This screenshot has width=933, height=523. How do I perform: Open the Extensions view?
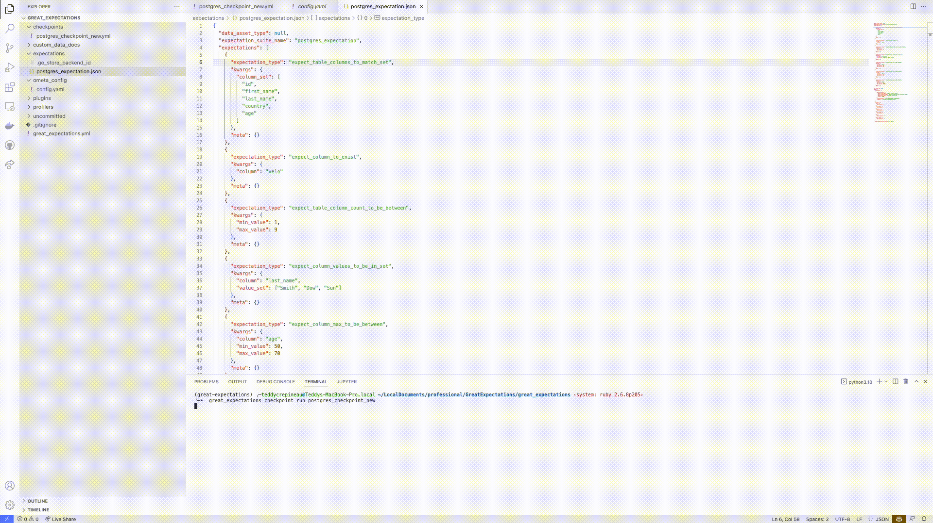tap(10, 87)
